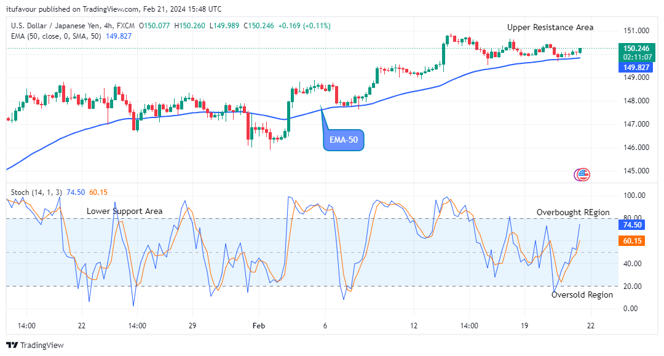Viewport: 664px width, 356px height.
Task: Click the 151.000 price axis label
Action: point(636,31)
